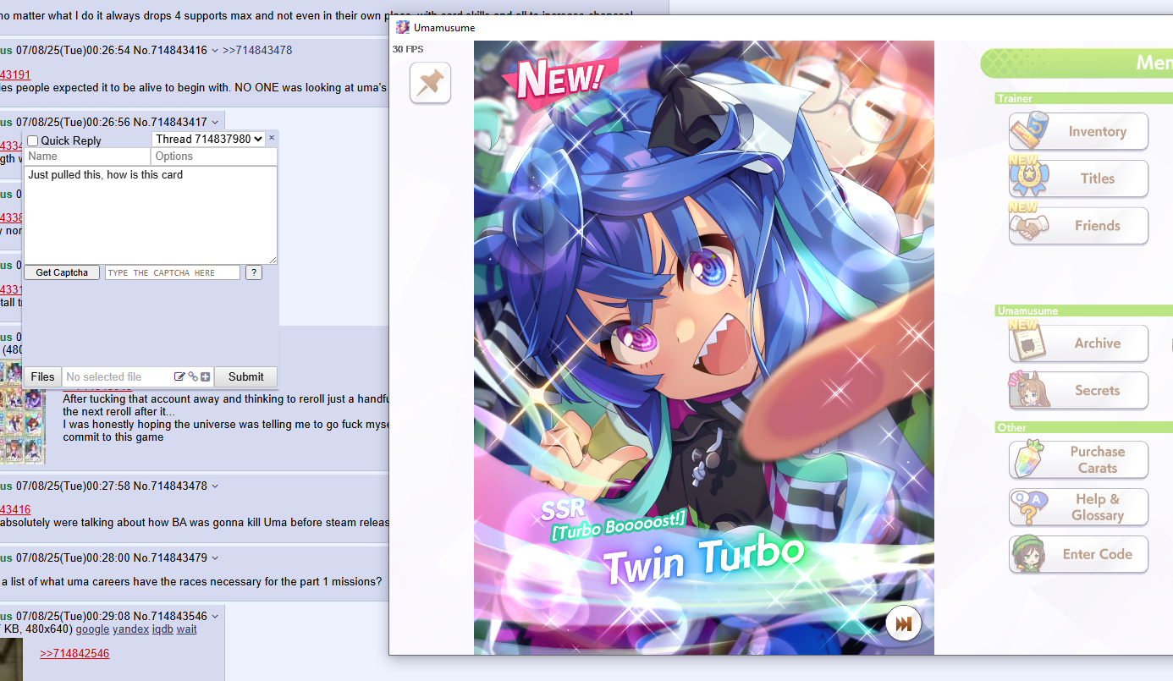Toggle the Quick Reply checkbox
This screenshot has height=681, width=1173.
33,140
